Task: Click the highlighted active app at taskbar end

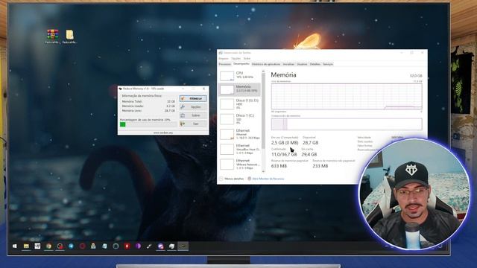Action: click(183, 246)
